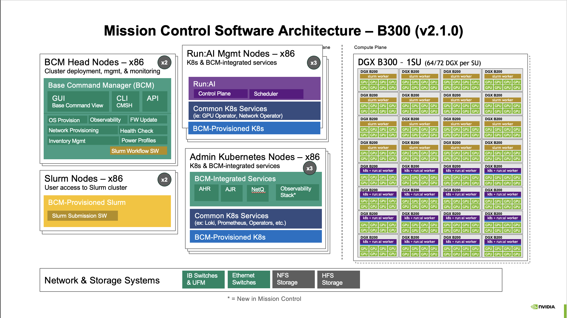Click the NVIDIA logo
The image size is (567, 318).
pyautogui.click(x=543, y=307)
